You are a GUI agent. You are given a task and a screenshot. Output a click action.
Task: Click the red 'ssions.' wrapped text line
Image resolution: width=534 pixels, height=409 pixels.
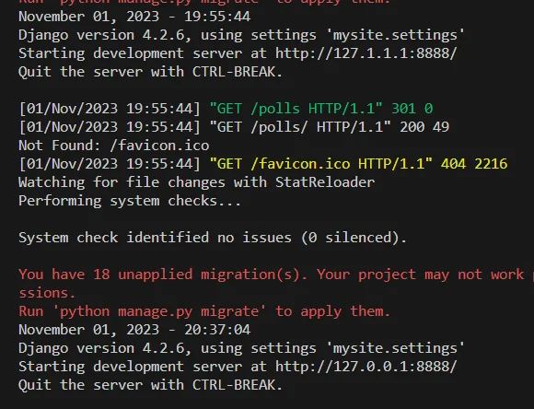click(x=47, y=293)
